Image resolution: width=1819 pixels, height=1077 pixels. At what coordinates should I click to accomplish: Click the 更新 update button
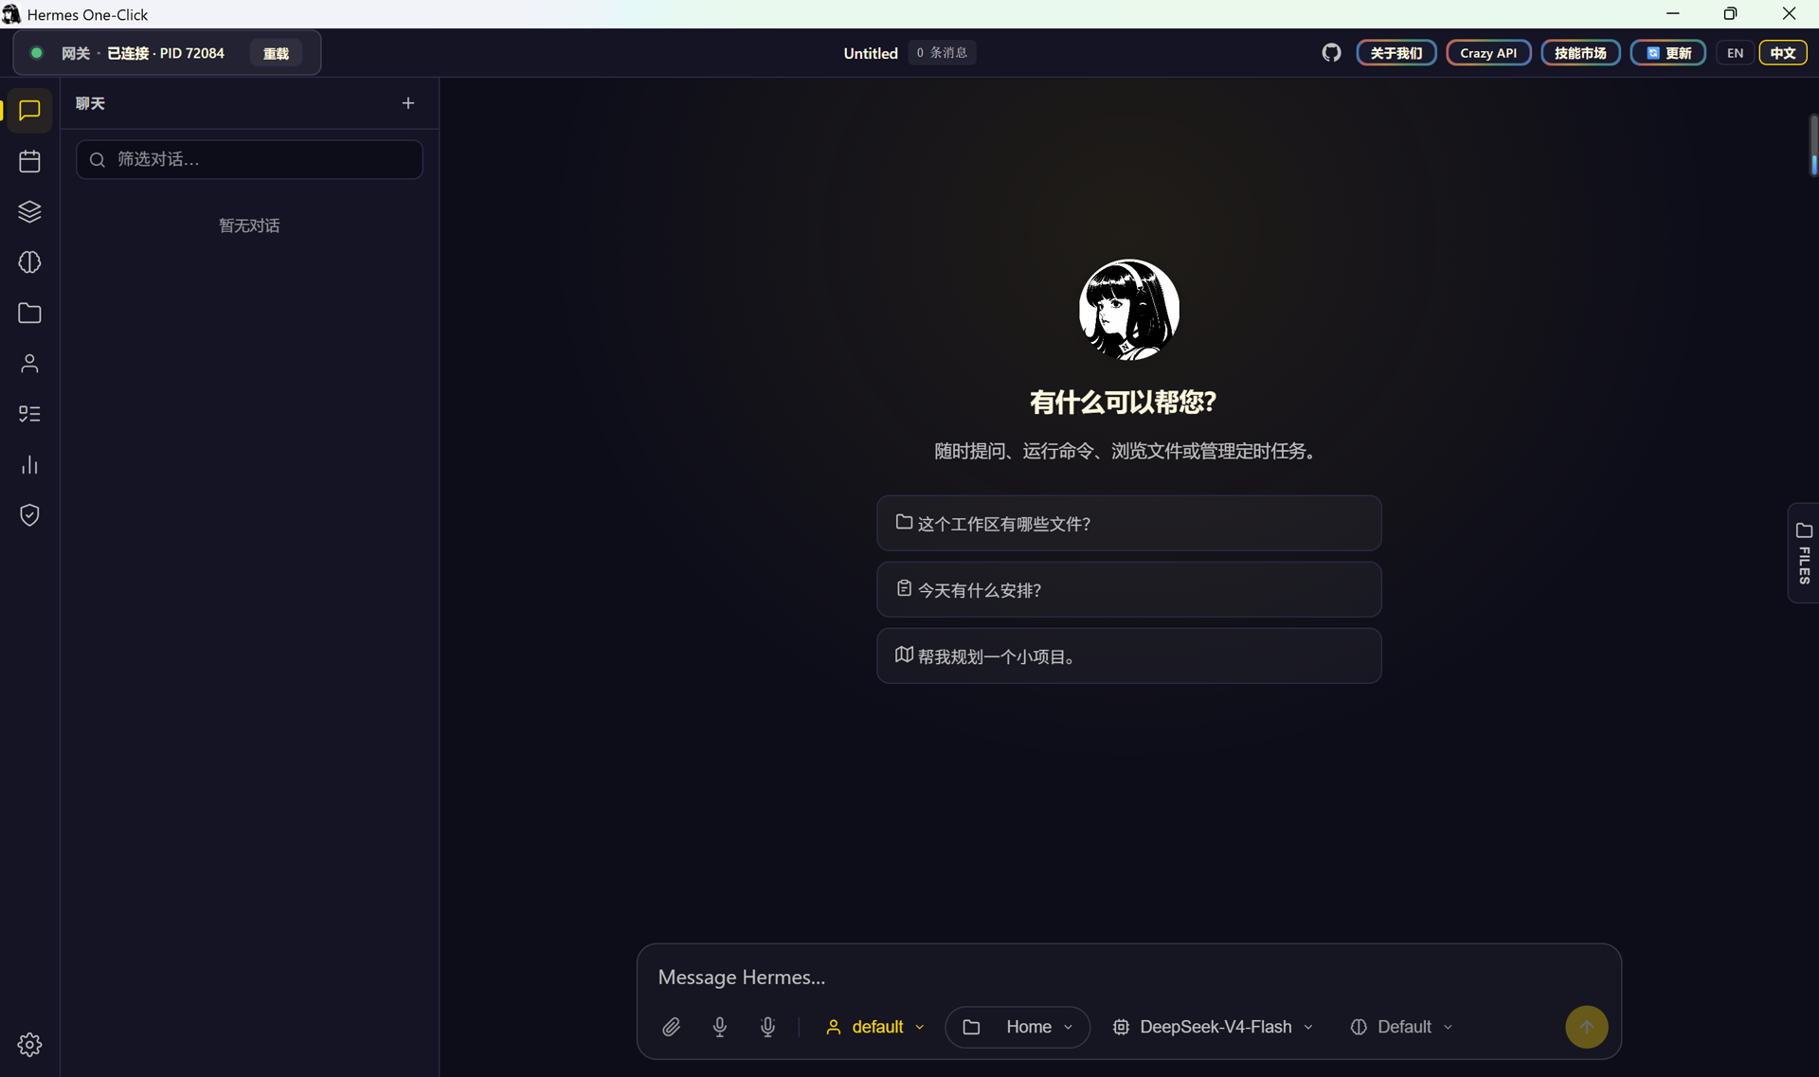(x=1668, y=53)
